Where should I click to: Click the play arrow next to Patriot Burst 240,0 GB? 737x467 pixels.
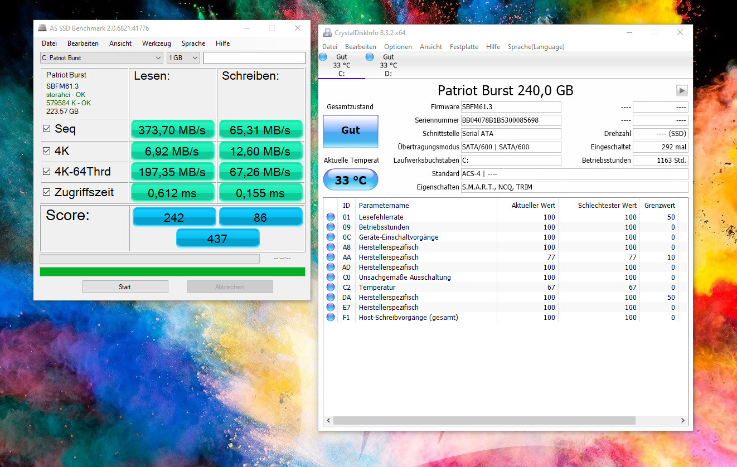click(x=682, y=91)
